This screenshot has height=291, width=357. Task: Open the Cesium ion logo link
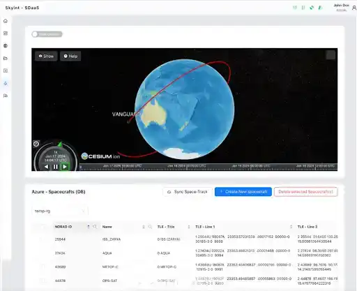pos(100,156)
